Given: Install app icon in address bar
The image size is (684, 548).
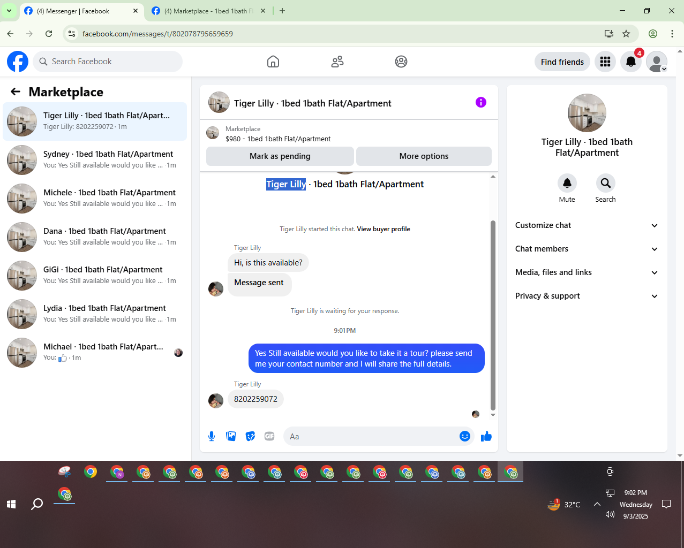Looking at the screenshot, I should pyautogui.click(x=609, y=34).
